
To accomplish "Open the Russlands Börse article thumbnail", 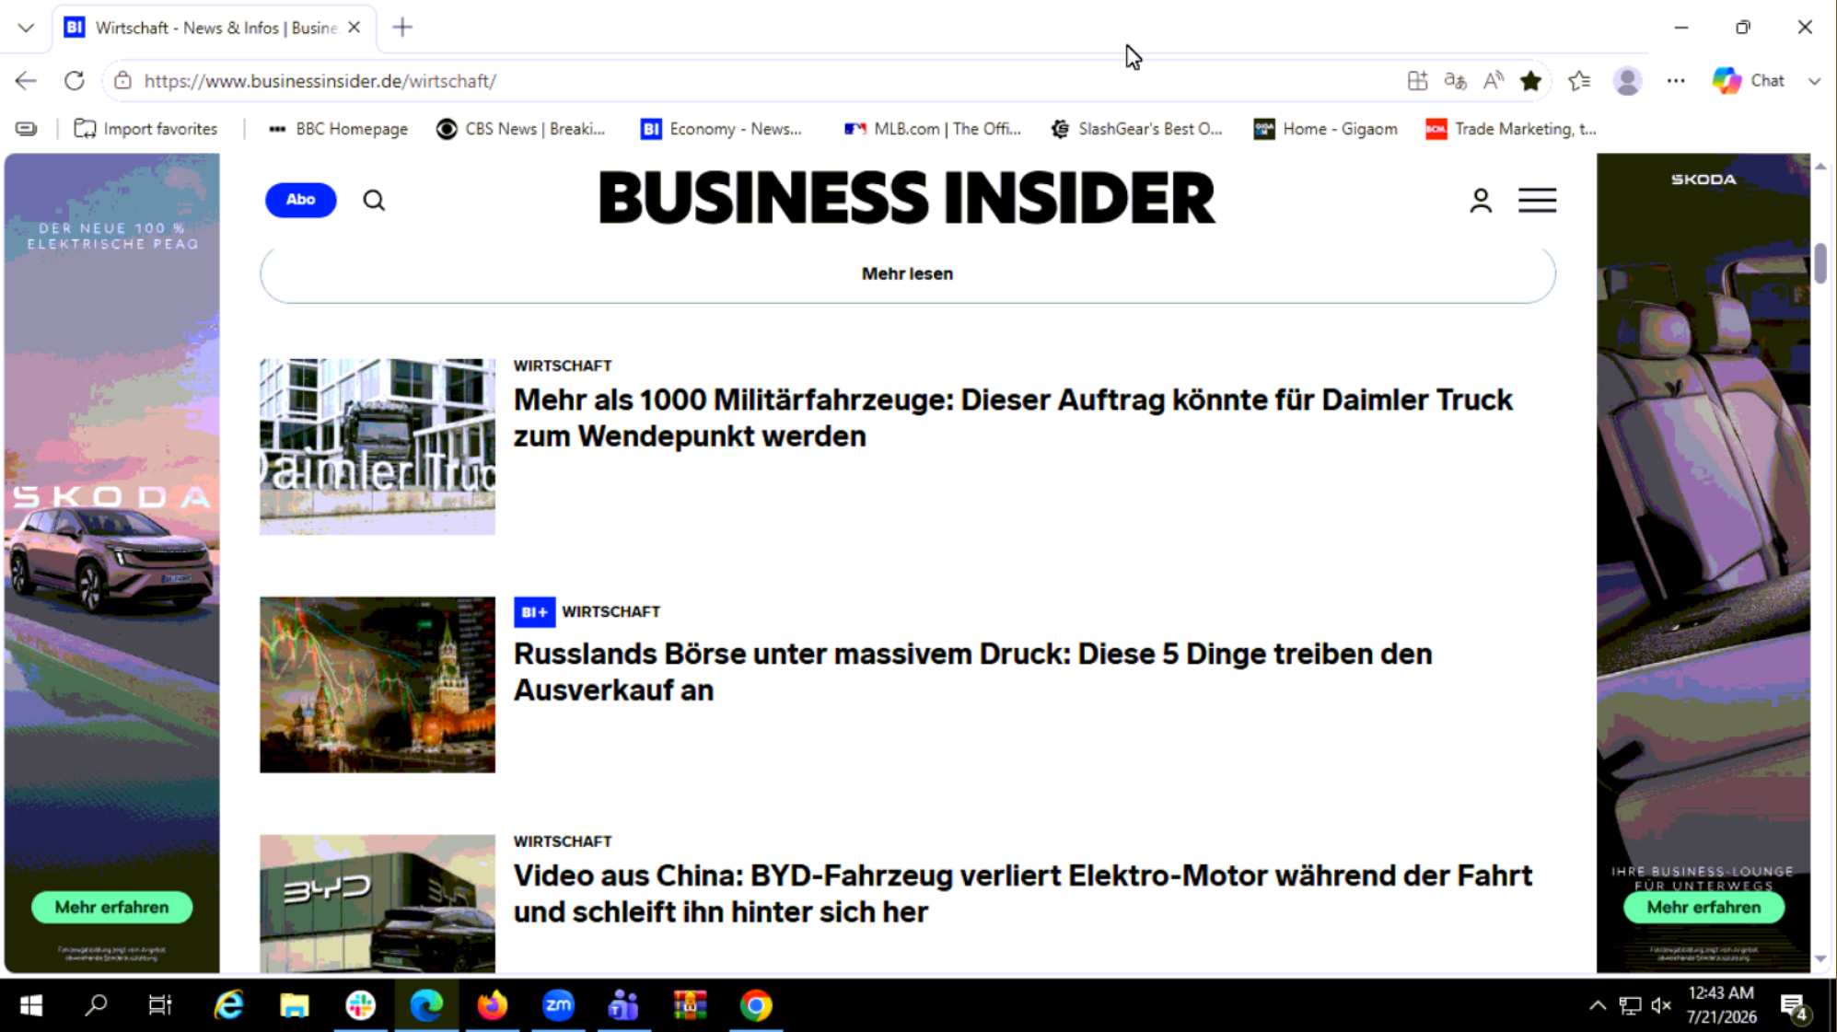I will click(378, 685).
